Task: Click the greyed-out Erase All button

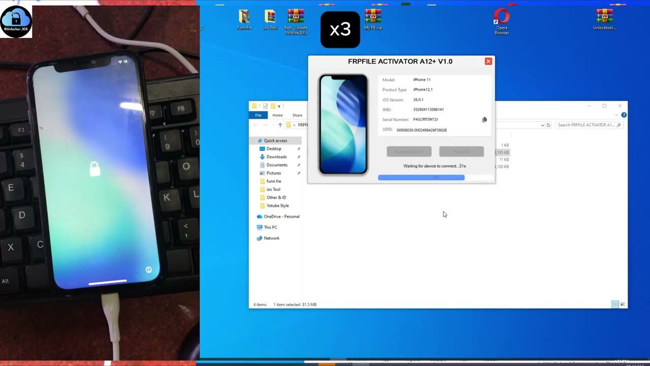Action: click(x=461, y=151)
